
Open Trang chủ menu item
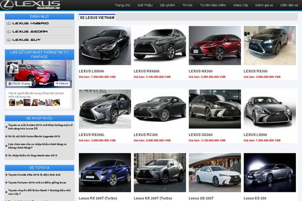[x=122, y=5]
